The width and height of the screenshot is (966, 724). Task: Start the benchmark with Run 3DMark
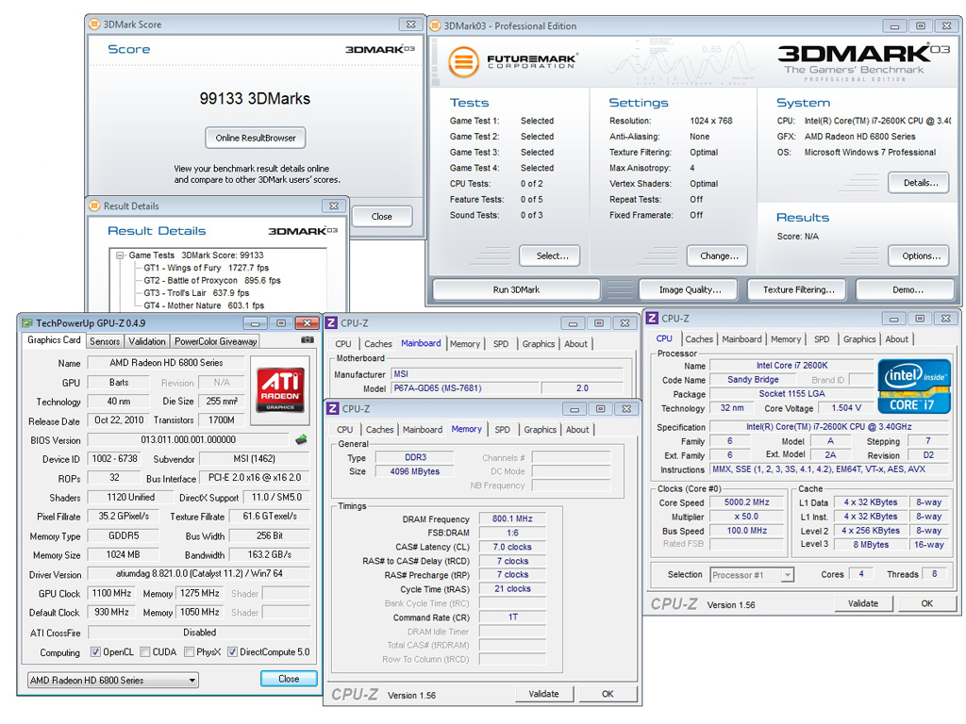point(516,290)
